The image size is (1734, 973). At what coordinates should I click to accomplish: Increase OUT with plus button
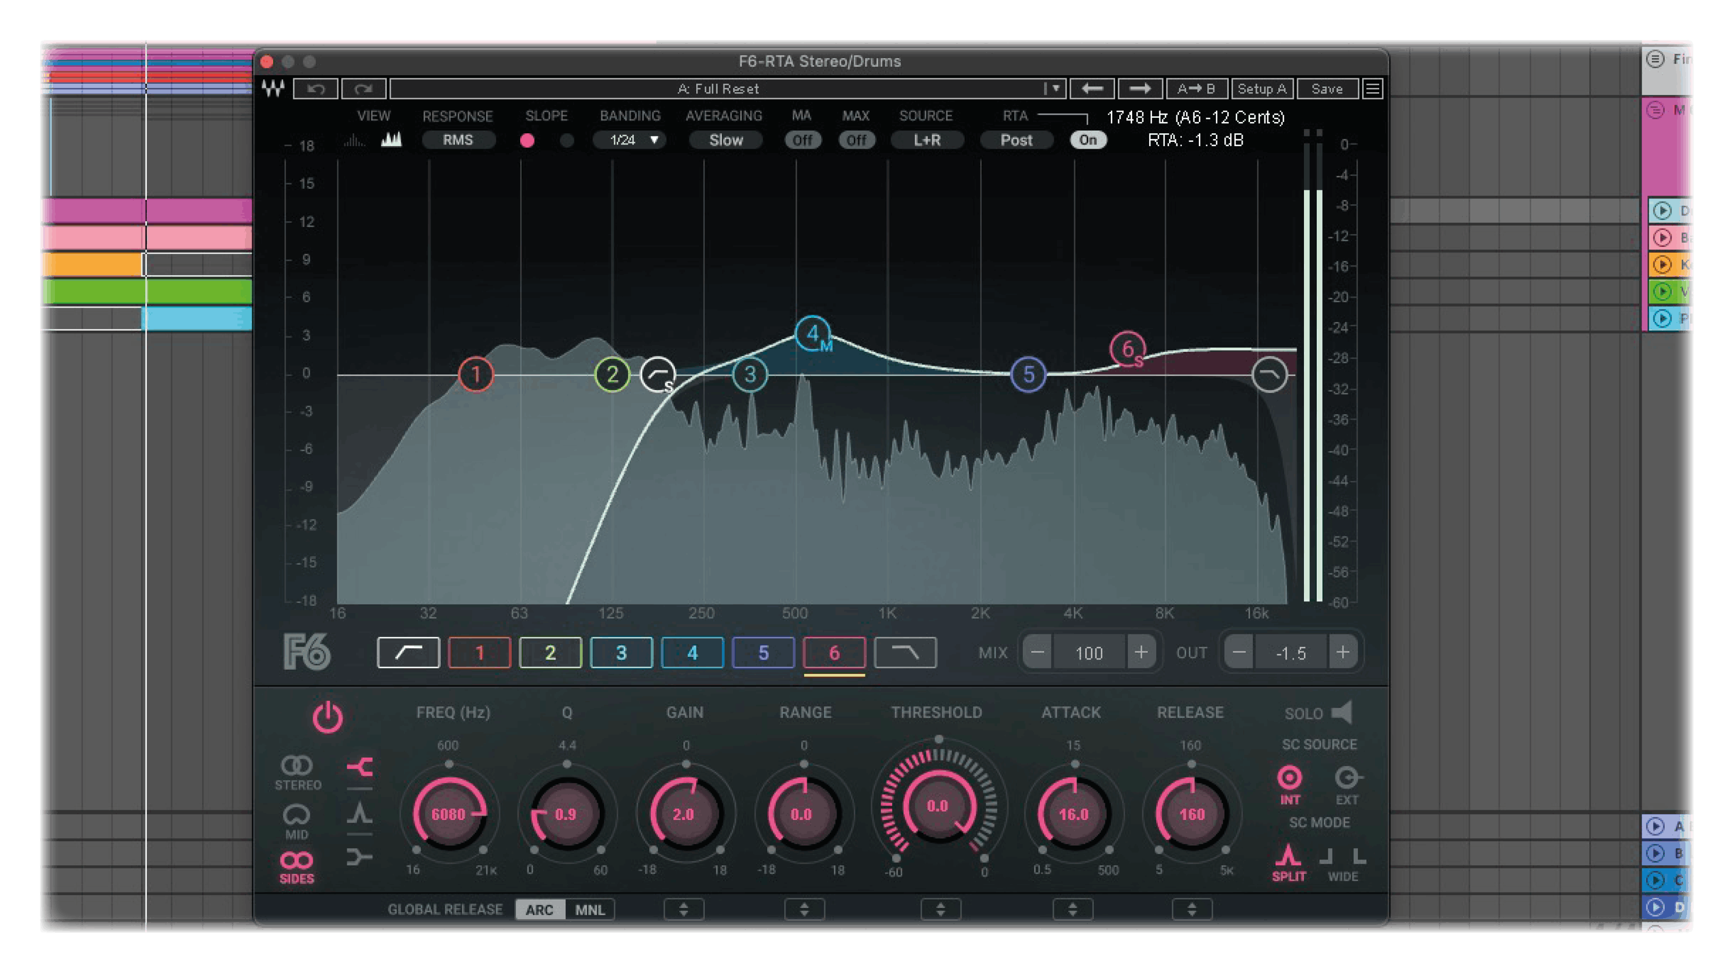(x=1342, y=652)
